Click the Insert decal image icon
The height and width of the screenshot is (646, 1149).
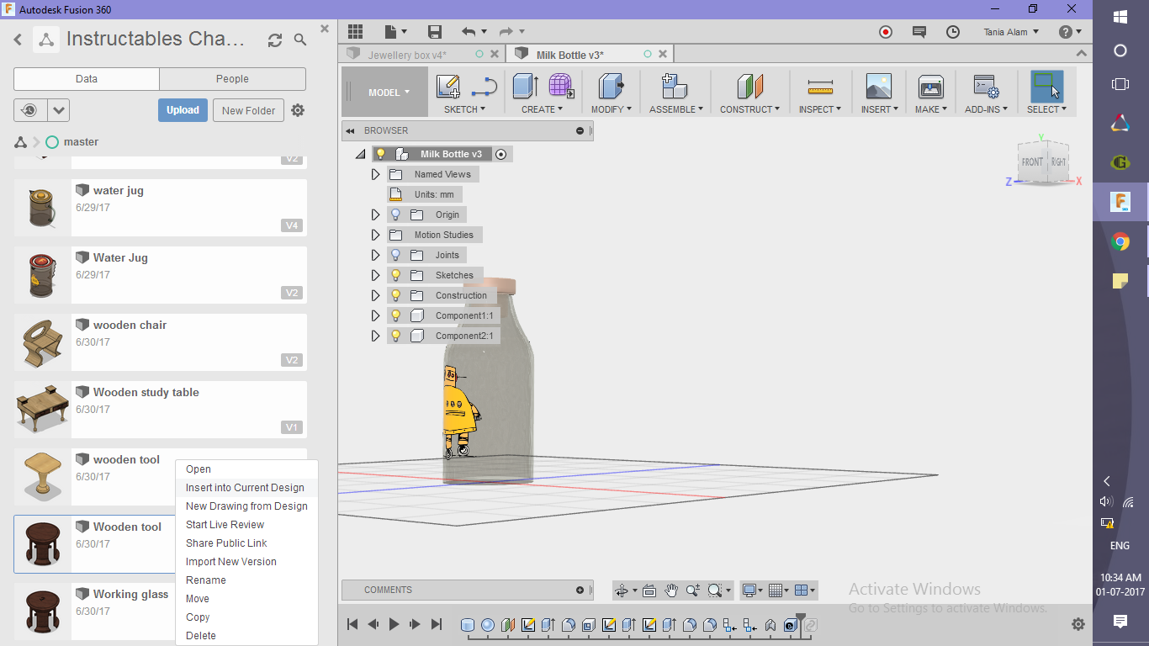878,87
